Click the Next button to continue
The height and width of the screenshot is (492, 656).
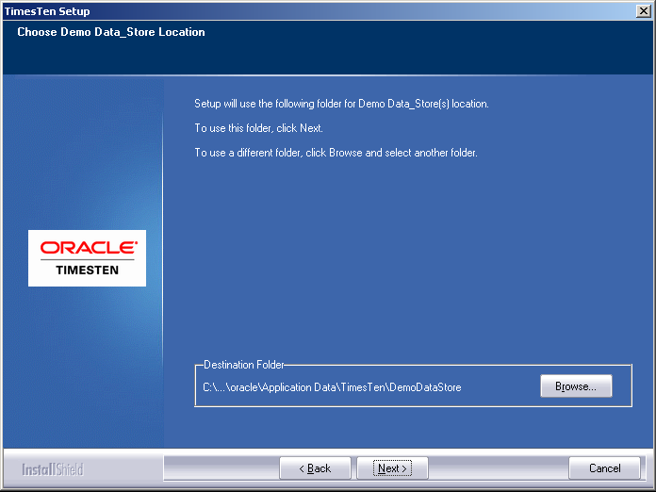[x=392, y=467]
